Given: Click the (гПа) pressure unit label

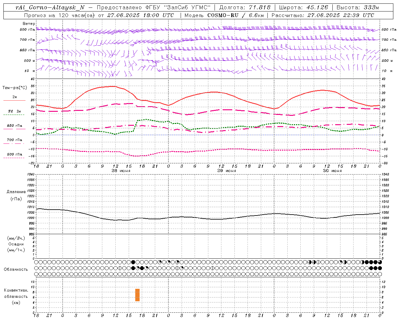Looking at the screenshot, I should [16, 199].
